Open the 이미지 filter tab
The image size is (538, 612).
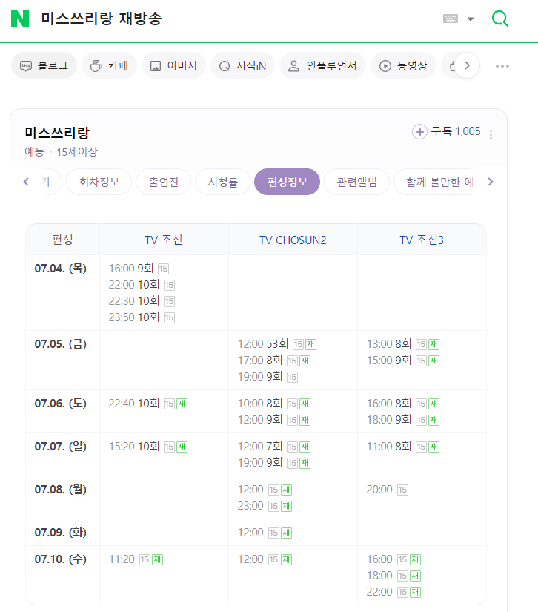[x=173, y=65]
